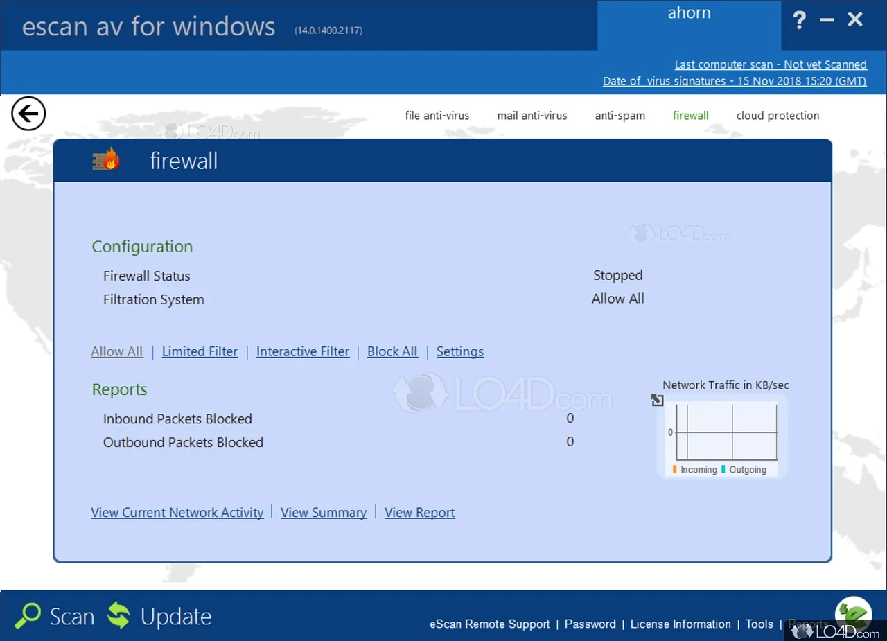Select the anti-spam tab

tap(620, 116)
